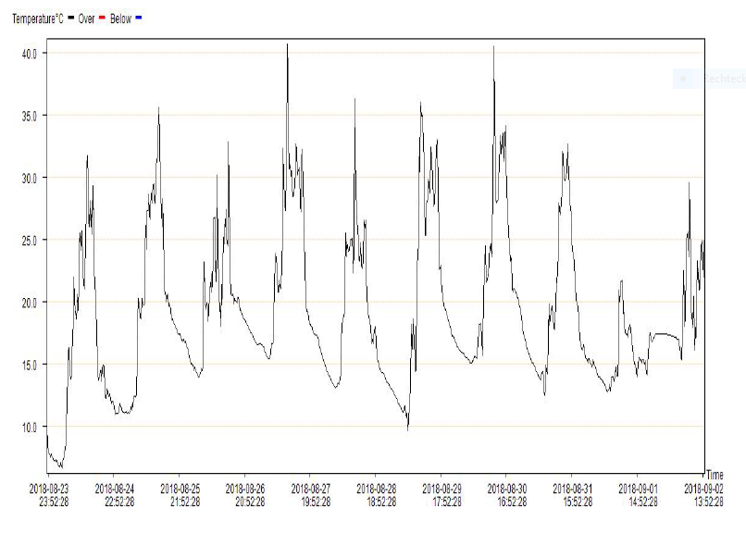
Task: Click the blue Below legend swatch
Action: 139,19
